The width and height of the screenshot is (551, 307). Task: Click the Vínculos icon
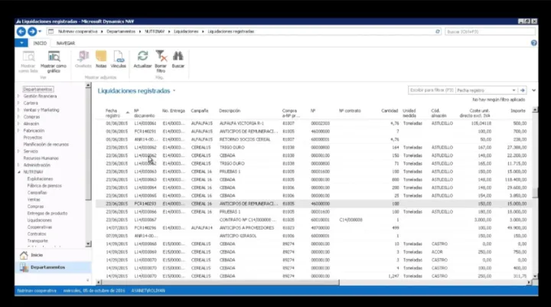click(119, 57)
